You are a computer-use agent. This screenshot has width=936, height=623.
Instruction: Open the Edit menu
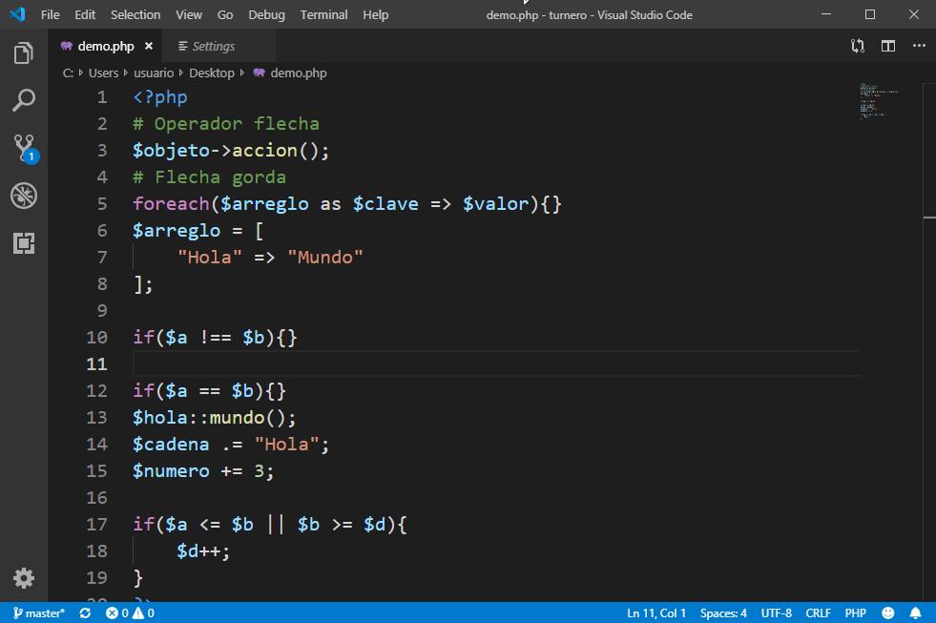tap(85, 15)
